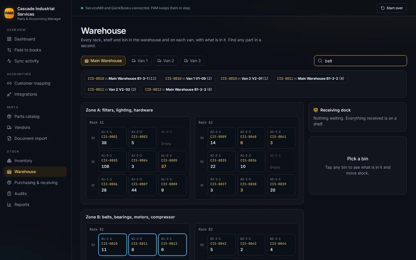This screenshot has height=260, width=416.
Task: Open Inventory in sidebar
Action: click(35, 161)
